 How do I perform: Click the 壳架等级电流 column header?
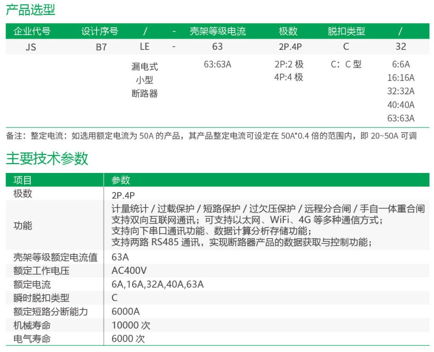click(x=218, y=31)
